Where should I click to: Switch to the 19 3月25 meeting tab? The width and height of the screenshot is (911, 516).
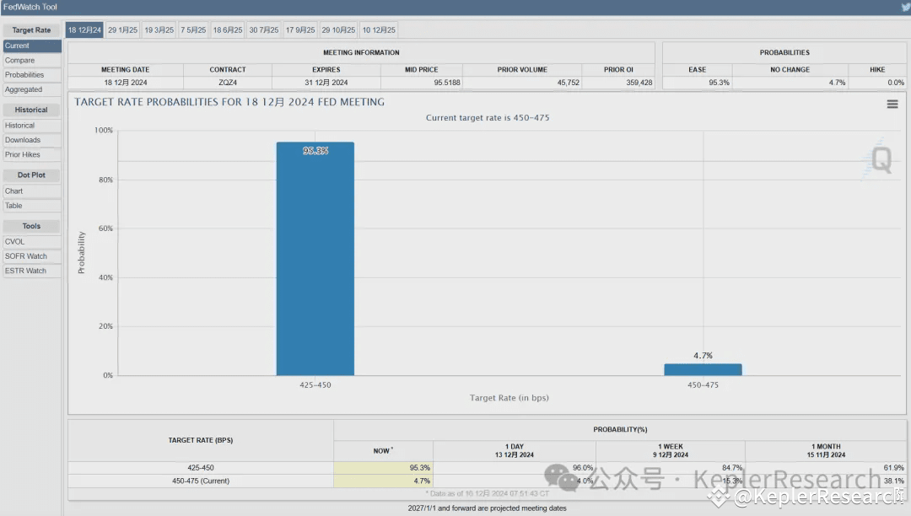coord(159,30)
